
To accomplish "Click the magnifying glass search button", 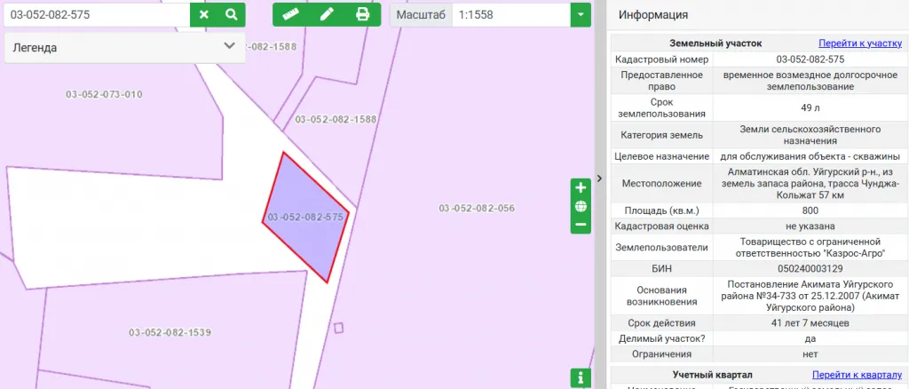I will coord(231,15).
